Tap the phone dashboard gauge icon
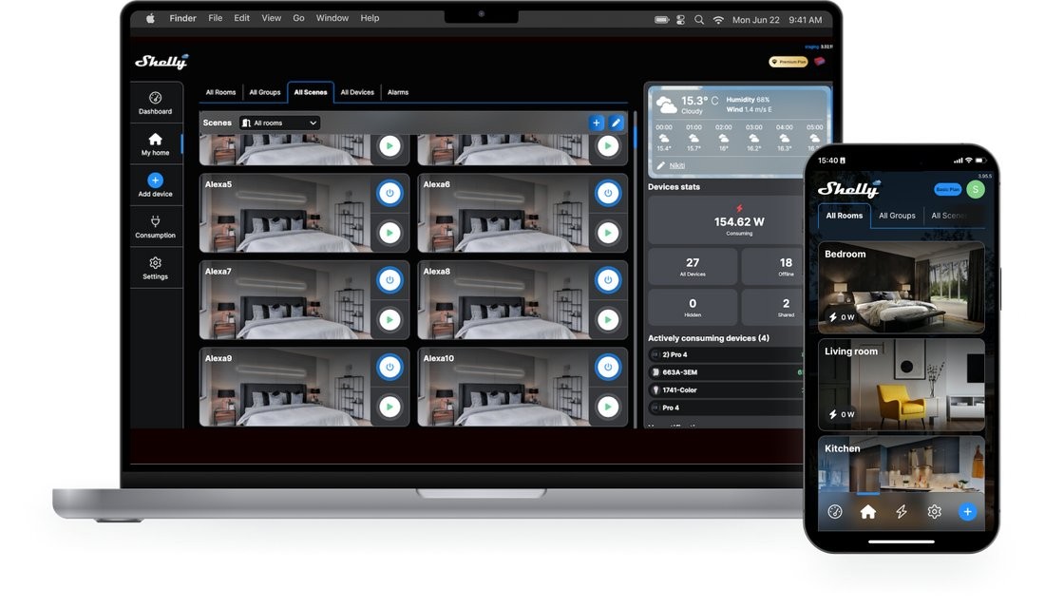This screenshot has width=1045, height=607. (x=834, y=512)
